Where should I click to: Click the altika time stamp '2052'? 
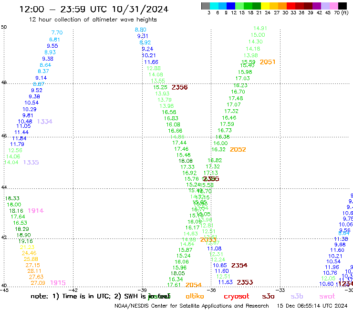pyautogui.click(x=238, y=149)
